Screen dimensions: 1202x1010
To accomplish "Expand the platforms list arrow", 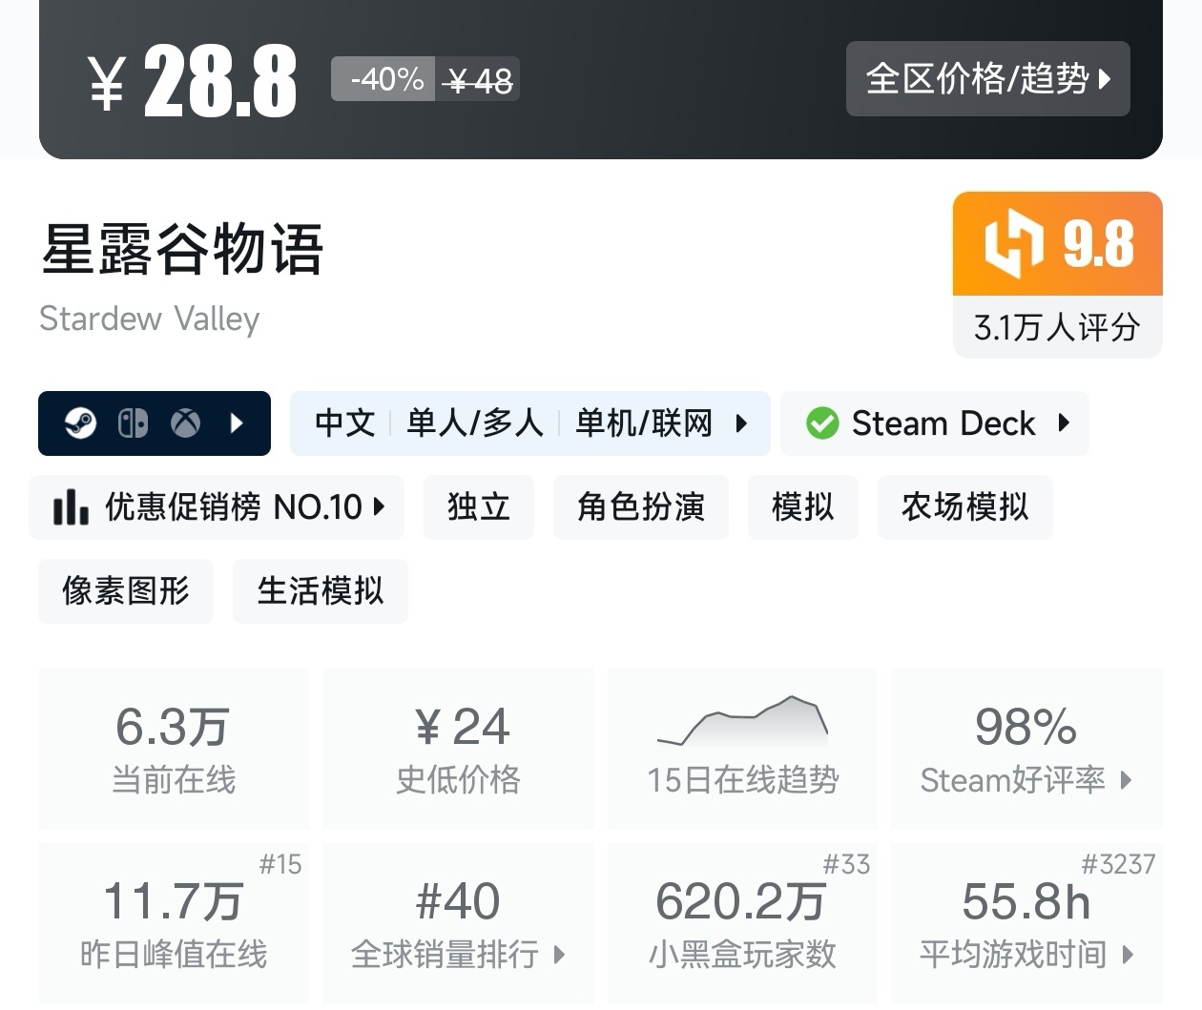I will (238, 423).
